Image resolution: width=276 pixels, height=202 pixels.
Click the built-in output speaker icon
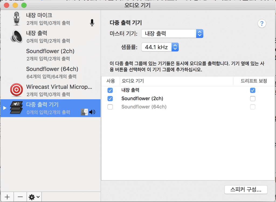(x=17, y=36)
